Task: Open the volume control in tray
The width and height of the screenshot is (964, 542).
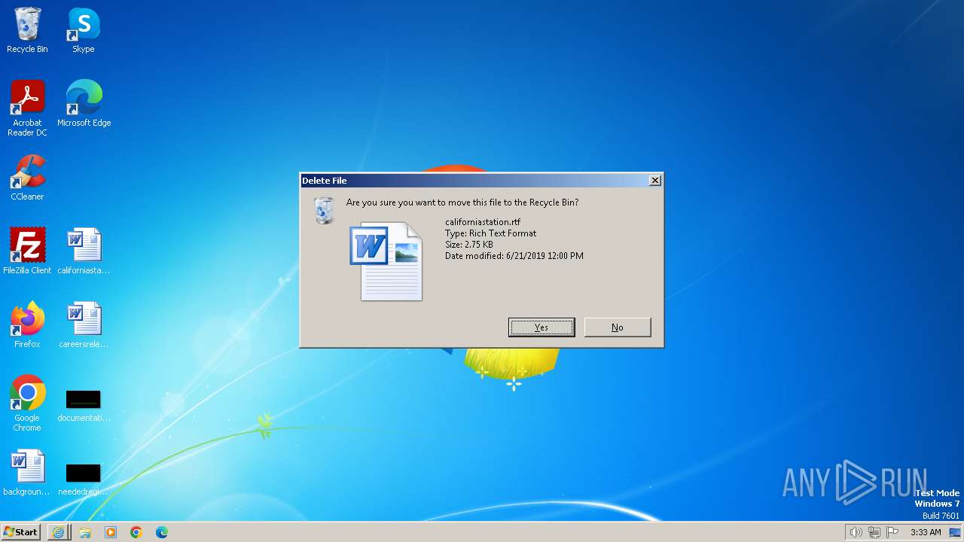Action: pos(856,532)
